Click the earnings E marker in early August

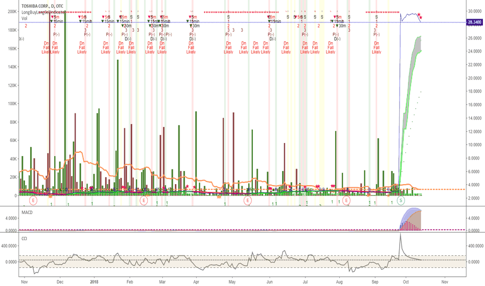[x=347, y=200]
